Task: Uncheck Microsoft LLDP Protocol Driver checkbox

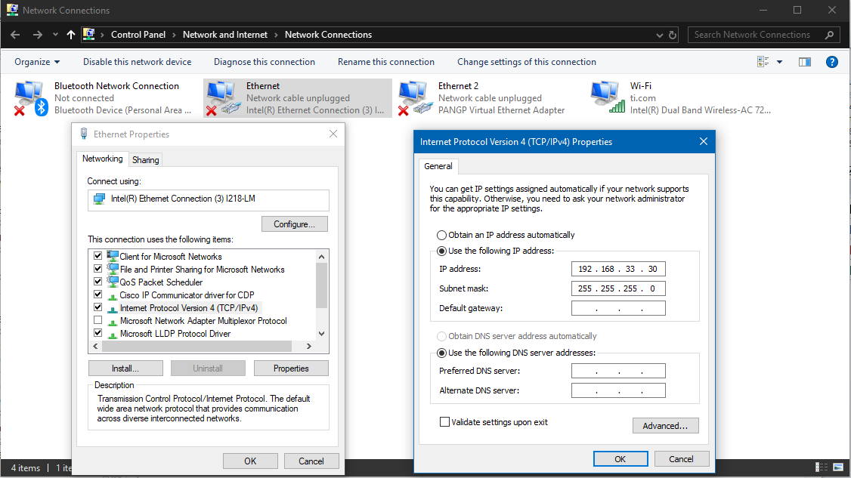Action: pyautogui.click(x=97, y=333)
